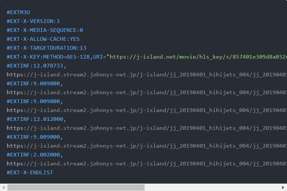287x191 pixels.
Task: Click the #EXTINF:2.002000 line
Action: tap(35, 155)
